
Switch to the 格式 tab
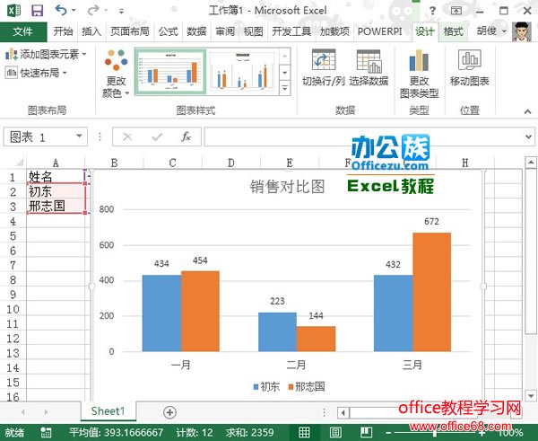point(453,31)
